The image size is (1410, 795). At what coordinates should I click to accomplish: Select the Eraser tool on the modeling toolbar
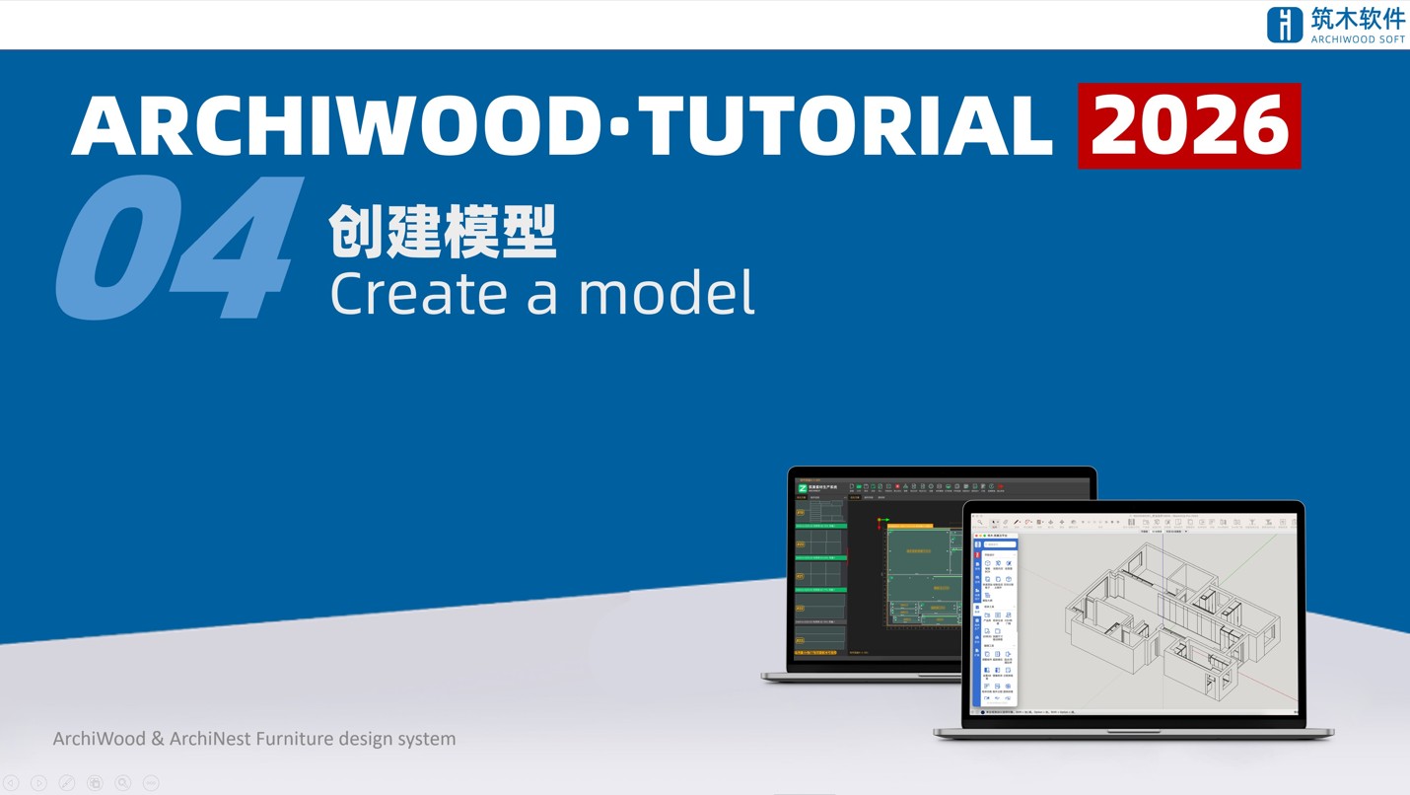tap(1006, 522)
